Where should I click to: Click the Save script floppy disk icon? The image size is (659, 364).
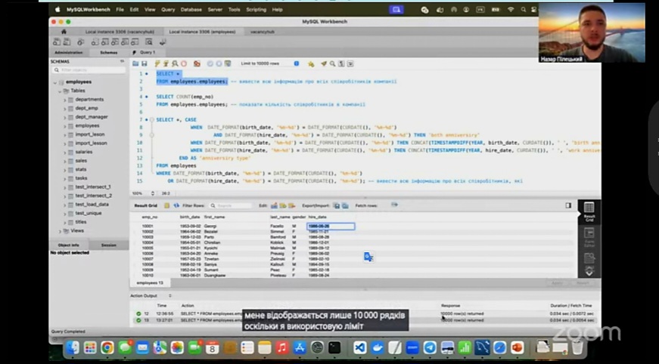(x=144, y=63)
